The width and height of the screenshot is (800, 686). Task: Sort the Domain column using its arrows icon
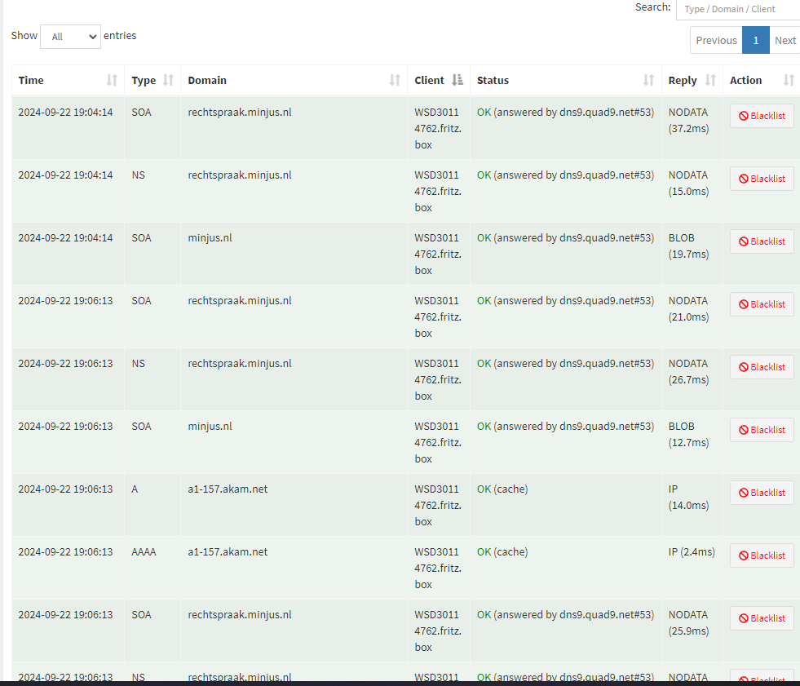tap(395, 80)
